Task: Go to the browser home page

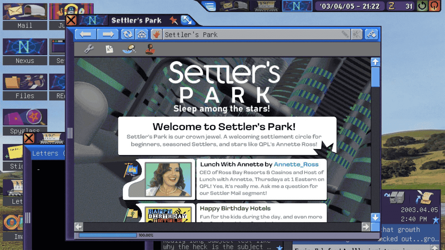Action: pos(142,35)
